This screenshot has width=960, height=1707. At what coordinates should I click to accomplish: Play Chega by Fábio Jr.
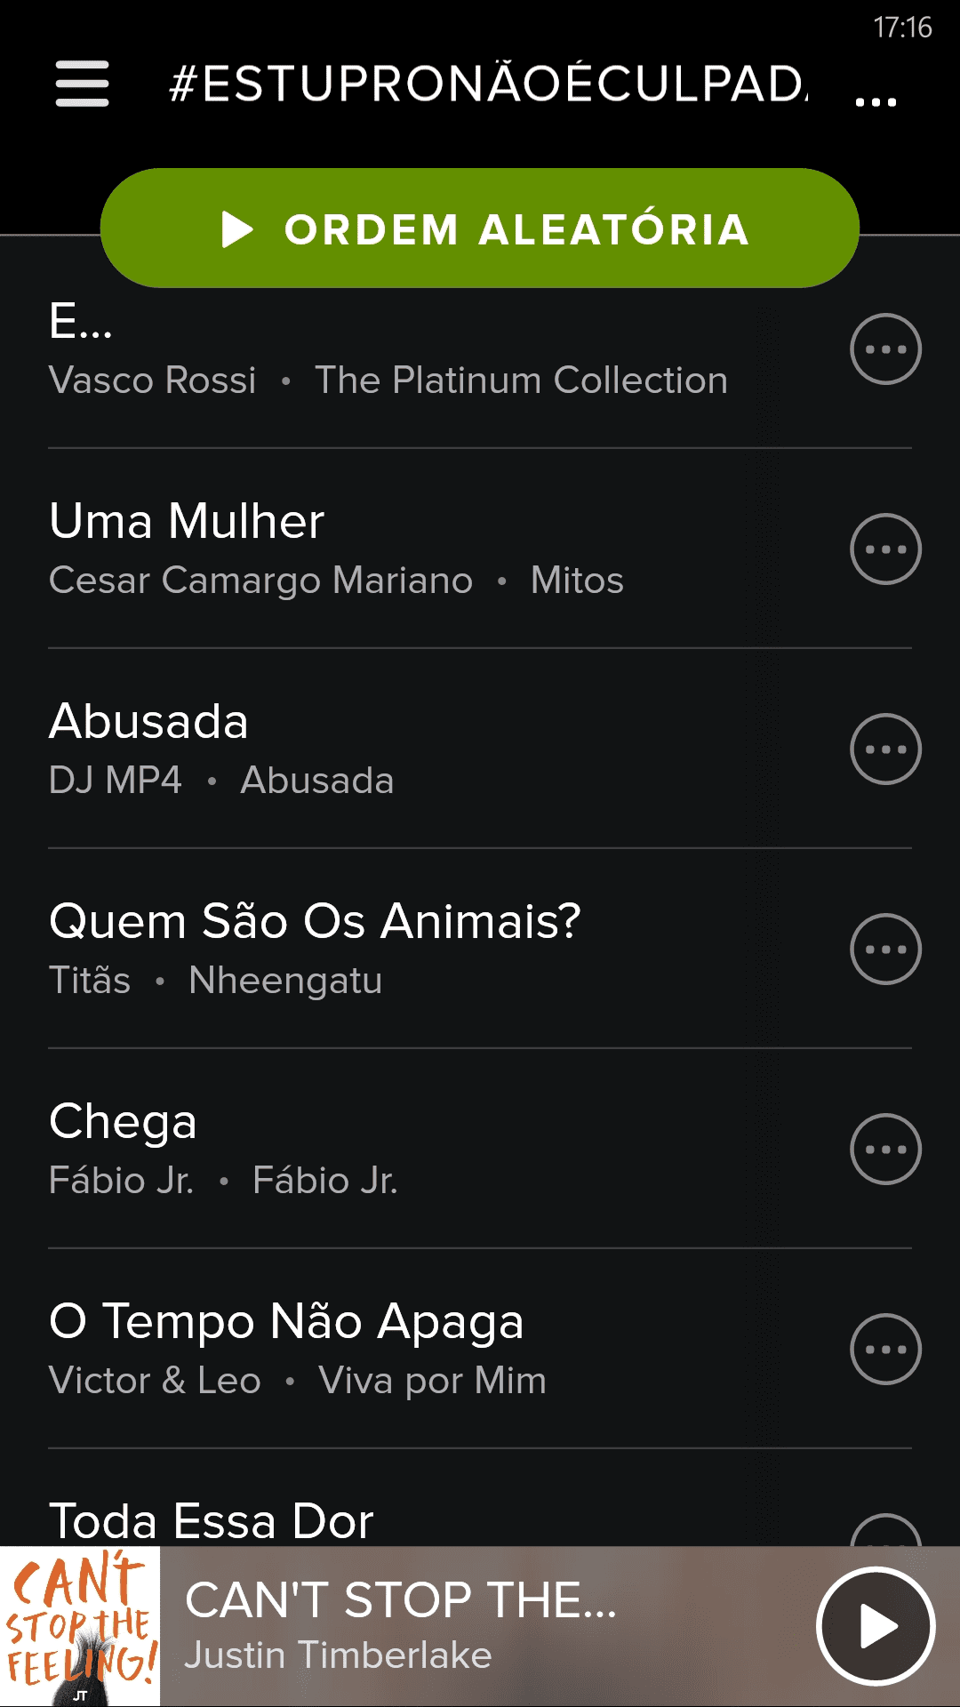[356, 1149]
